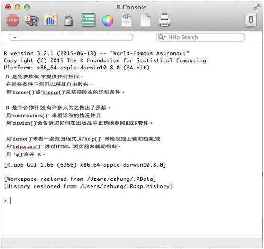Click the power switch quit icon

tap(251, 20)
